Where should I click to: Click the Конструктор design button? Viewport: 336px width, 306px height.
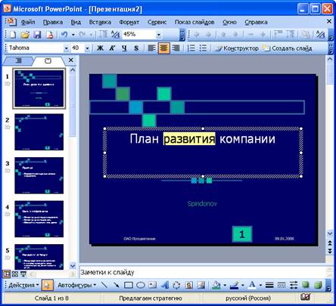pyautogui.click(x=237, y=48)
